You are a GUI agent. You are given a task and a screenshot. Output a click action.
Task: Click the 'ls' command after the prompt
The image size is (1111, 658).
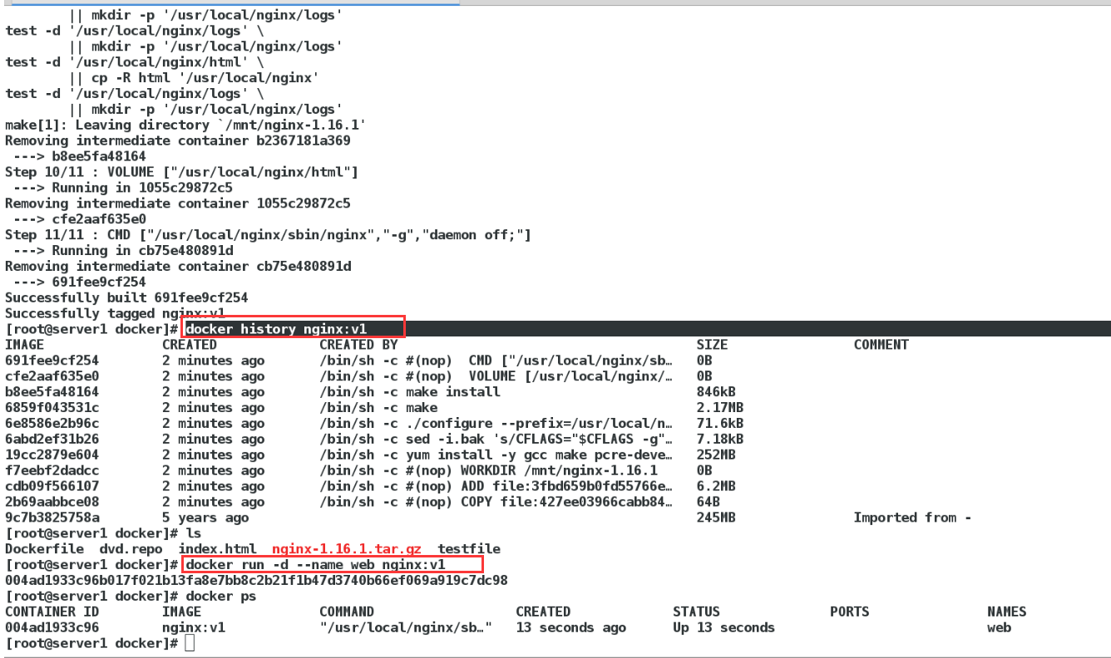pos(194,533)
